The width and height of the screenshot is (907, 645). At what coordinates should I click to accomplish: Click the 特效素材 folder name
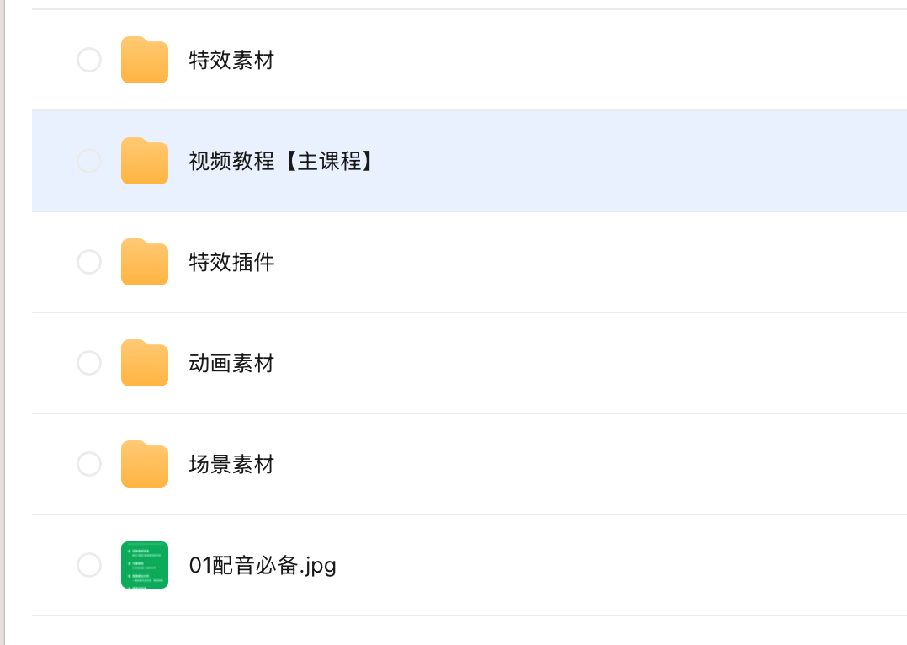[x=231, y=61]
